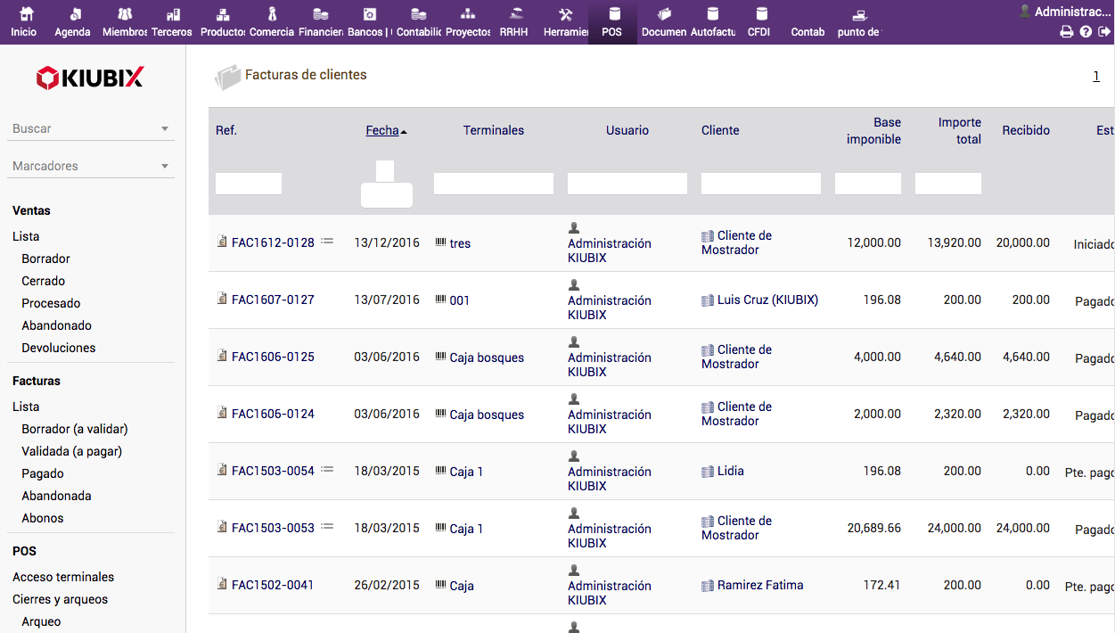
Task: Open the Herramientas tools icon
Action: click(565, 15)
